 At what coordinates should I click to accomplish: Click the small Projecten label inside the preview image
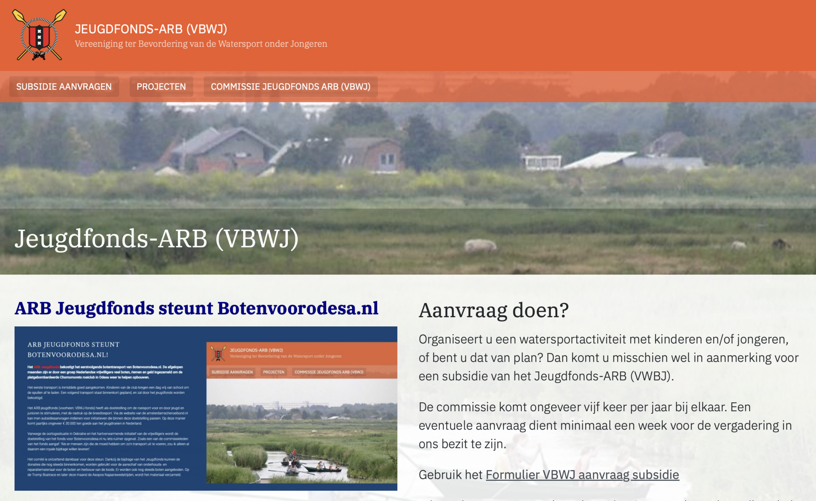click(273, 372)
